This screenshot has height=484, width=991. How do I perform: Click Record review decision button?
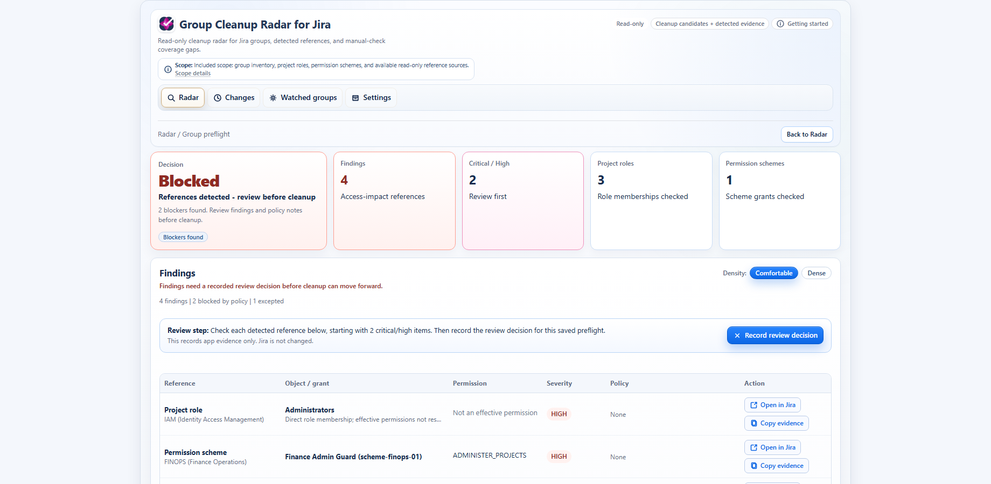(775, 336)
